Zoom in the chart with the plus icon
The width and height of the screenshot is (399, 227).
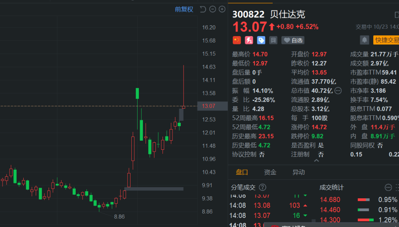click(222, 10)
